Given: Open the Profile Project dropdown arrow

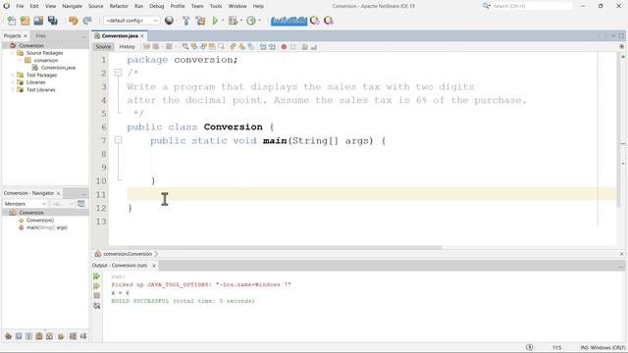Looking at the screenshot, I should pyautogui.click(x=260, y=21).
